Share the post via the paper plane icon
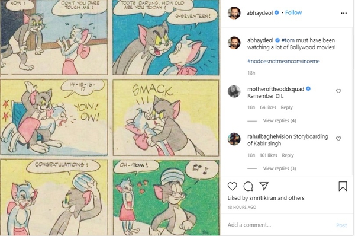The image size is (355, 236). tap(264, 186)
